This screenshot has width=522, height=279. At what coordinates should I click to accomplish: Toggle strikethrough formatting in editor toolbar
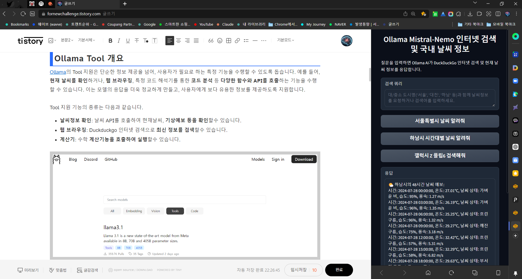[137, 41]
